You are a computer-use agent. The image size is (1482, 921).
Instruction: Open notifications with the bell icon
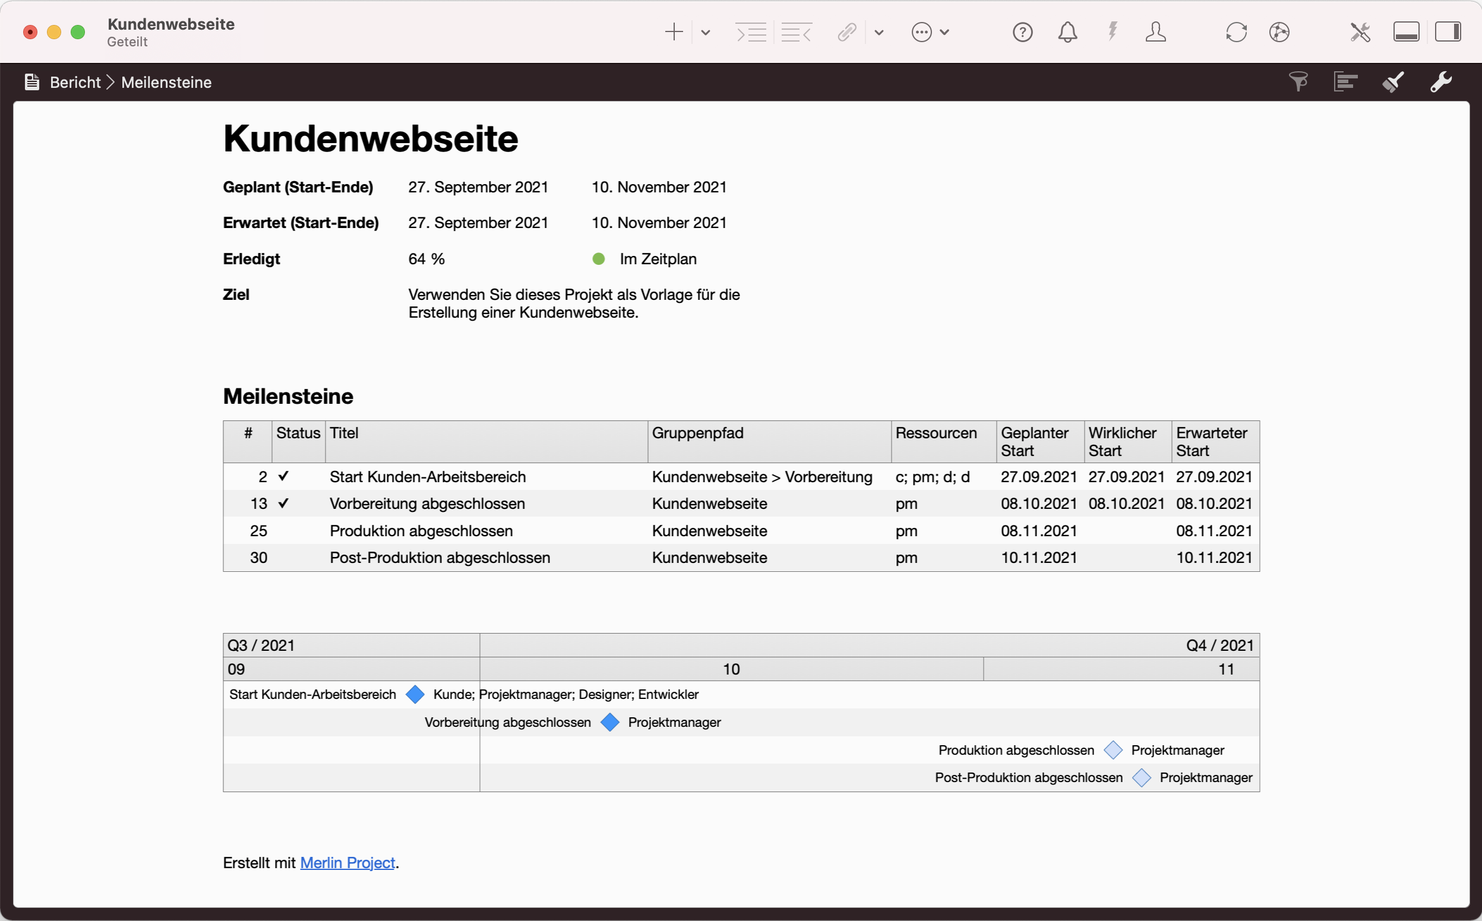pyautogui.click(x=1067, y=31)
